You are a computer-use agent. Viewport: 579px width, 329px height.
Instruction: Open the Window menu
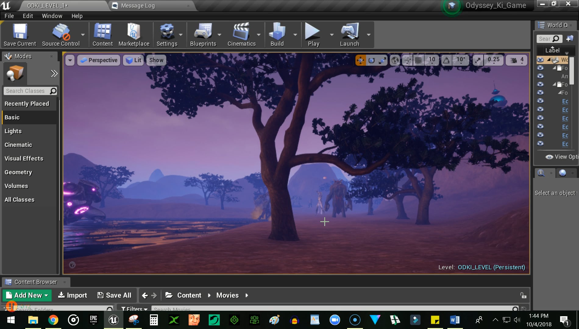point(52,16)
